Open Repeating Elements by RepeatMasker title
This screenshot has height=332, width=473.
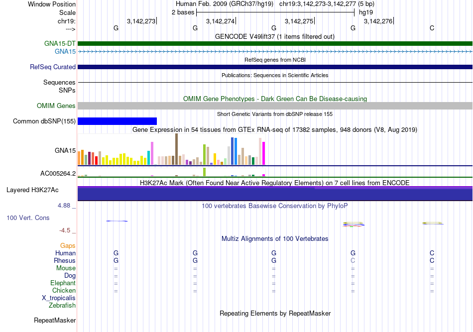tap(275, 313)
